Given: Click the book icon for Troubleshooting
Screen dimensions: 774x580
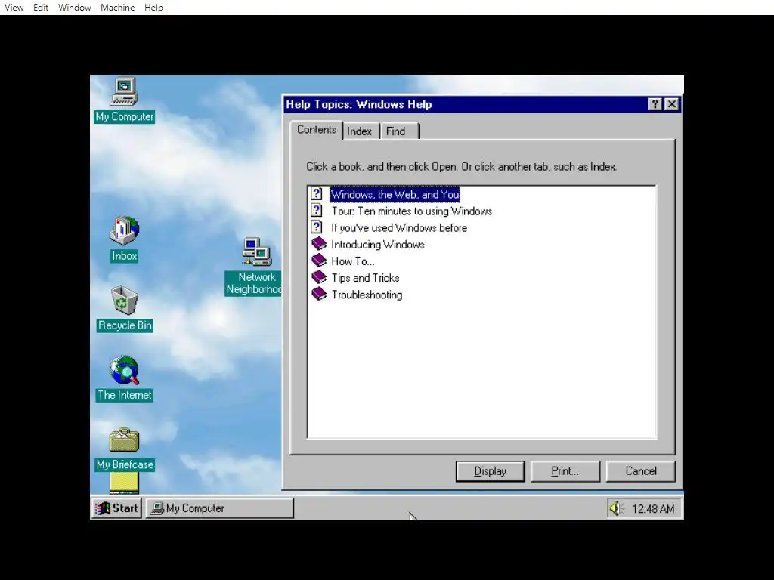Looking at the screenshot, I should click(319, 294).
